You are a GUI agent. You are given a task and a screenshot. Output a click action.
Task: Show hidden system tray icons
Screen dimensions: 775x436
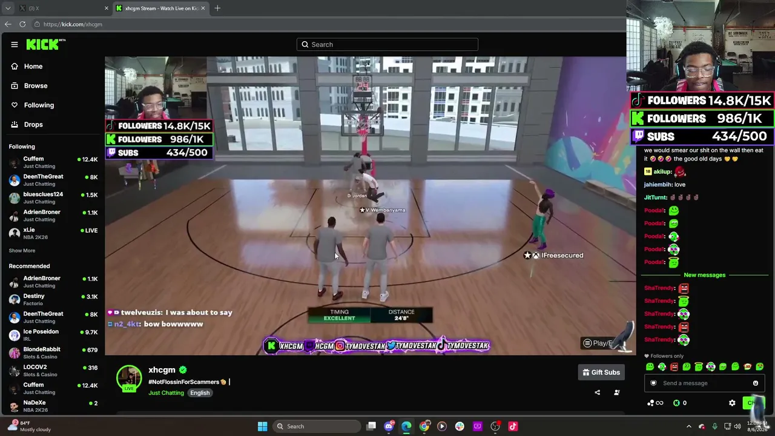(x=688, y=426)
